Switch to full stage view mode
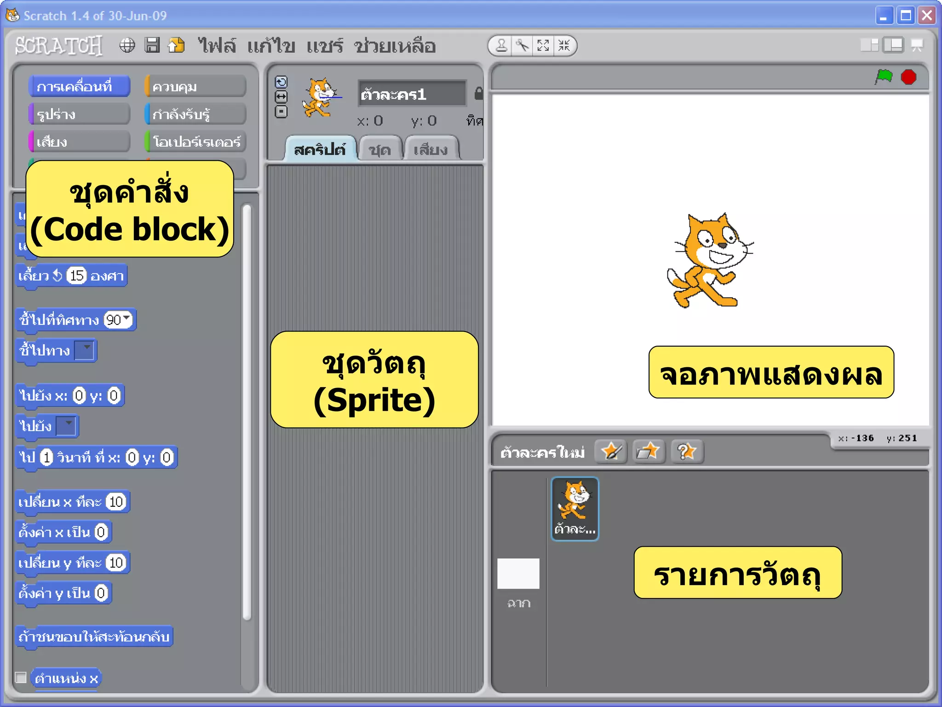The image size is (942, 707). [x=893, y=45]
